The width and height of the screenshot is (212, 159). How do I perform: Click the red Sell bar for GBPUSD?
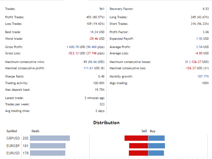point(136,138)
